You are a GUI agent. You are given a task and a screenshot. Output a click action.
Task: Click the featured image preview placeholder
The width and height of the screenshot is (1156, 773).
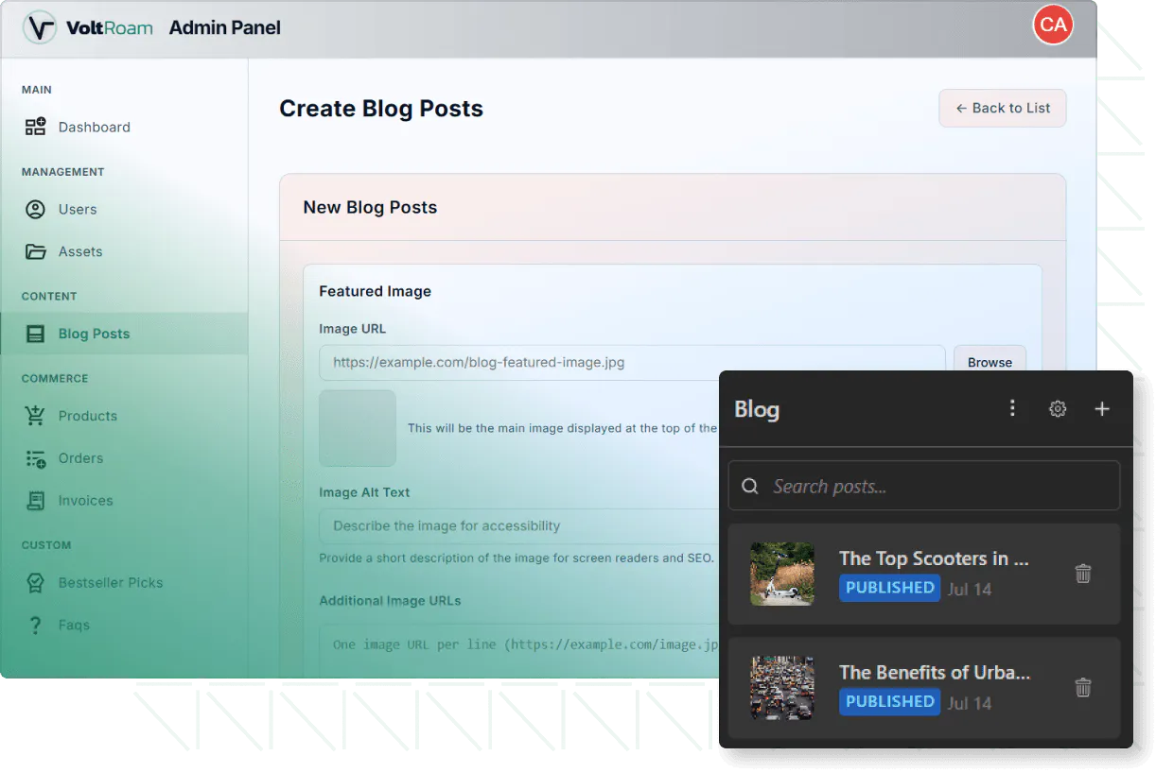tap(358, 428)
